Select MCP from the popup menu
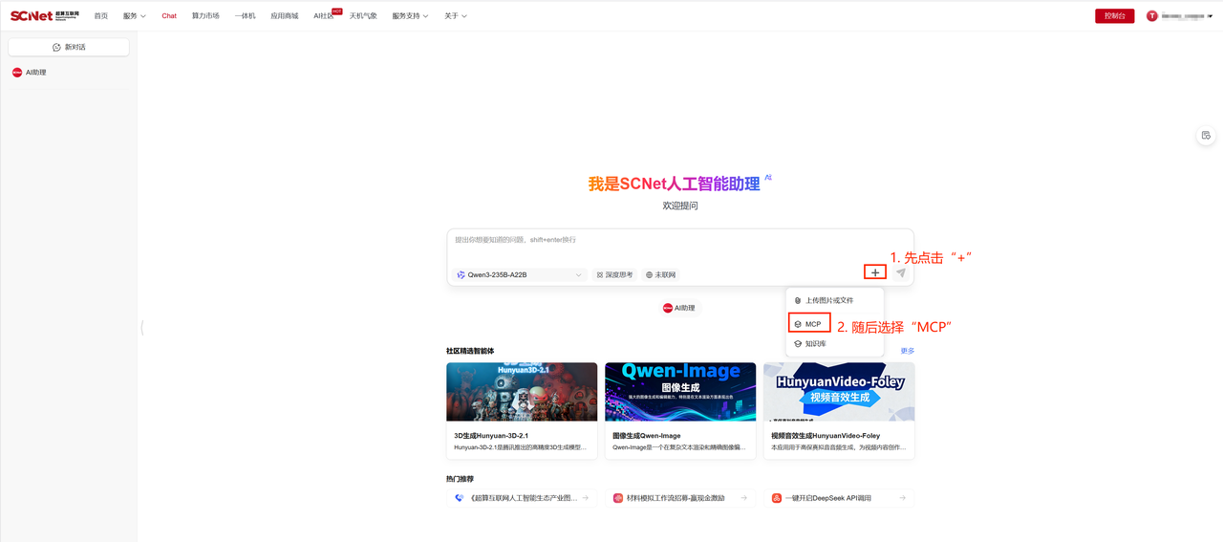The image size is (1223, 542). (x=812, y=324)
